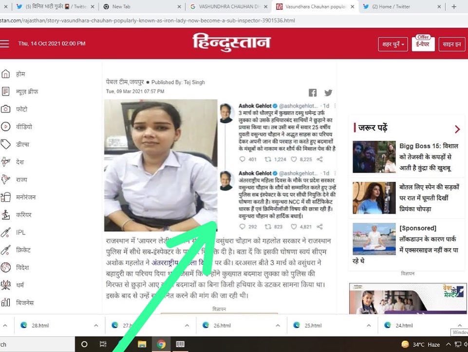Open डील्स tag icon
Image resolution: width=468 pixels, height=352 pixels.
point(6,144)
